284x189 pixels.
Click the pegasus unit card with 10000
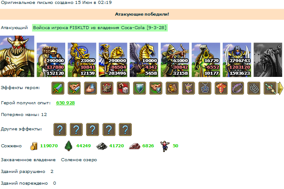click(144, 60)
